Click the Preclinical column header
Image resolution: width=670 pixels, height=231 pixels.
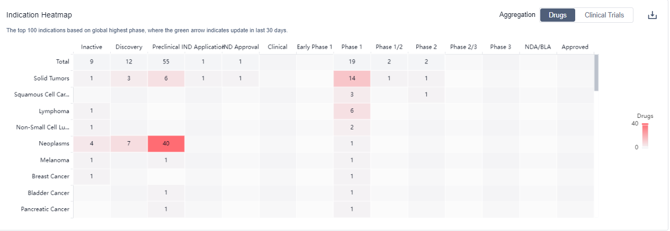pyautogui.click(x=166, y=47)
